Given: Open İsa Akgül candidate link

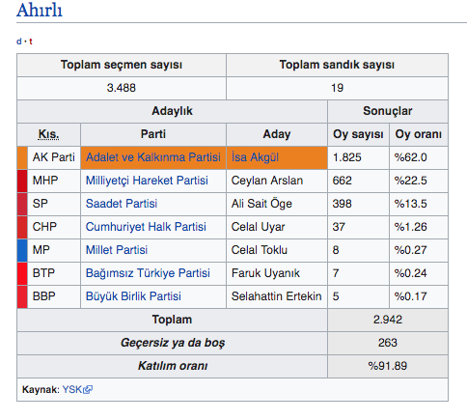Looking at the screenshot, I should point(255,157).
